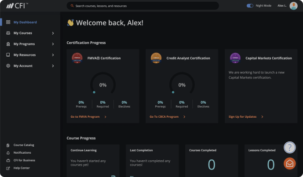This screenshot has height=177, width=303.
Task: Open the Alex L. profile avatar
Action: click(x=294, y=6)
